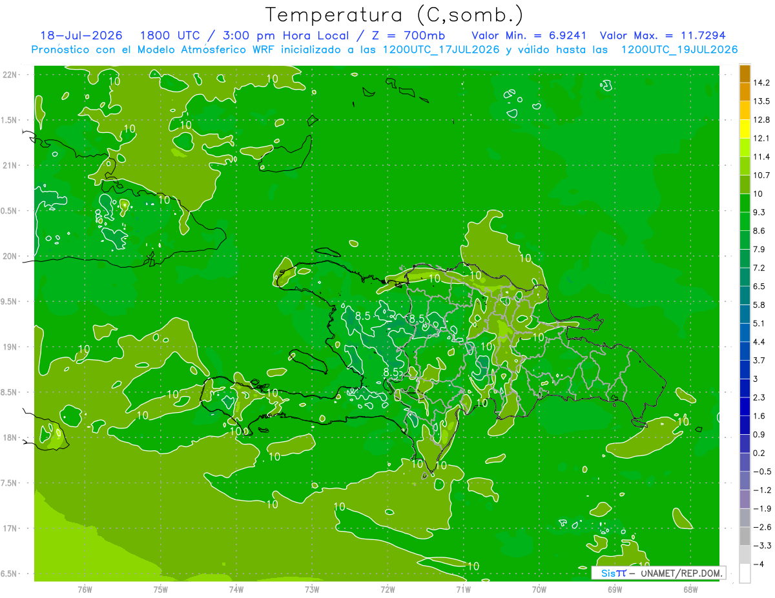Click the '74W' longitude label
Image resolution: width=775 pixels, height=598 pixels.
coord(236,589)
